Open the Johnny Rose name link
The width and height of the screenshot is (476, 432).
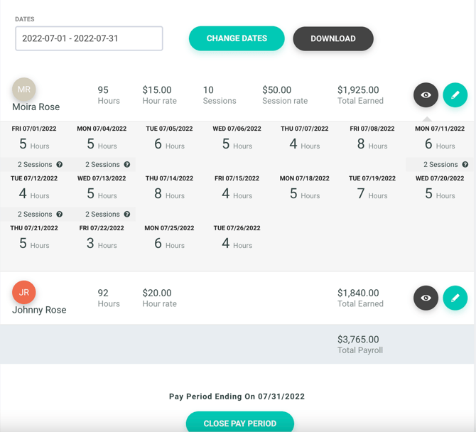click(x=39, y=310)
